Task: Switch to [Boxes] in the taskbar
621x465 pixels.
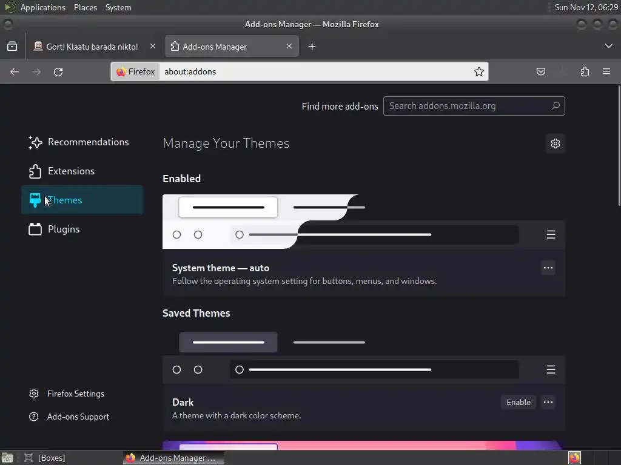Action: pos(45,458)
